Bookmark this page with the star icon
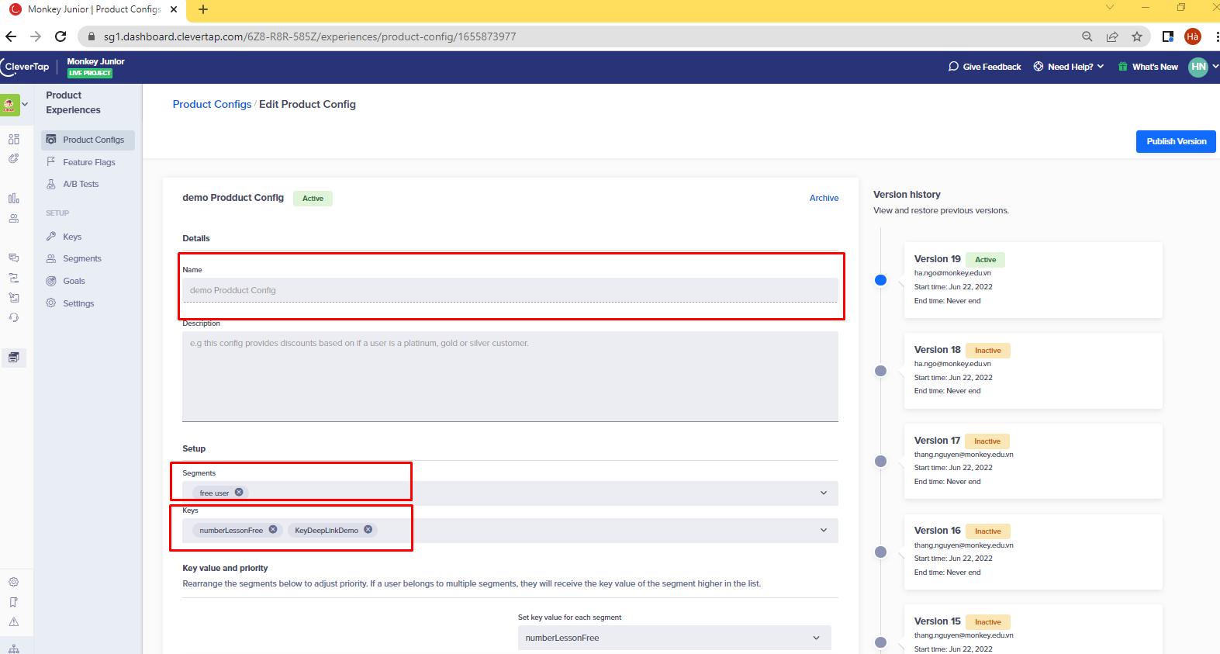 point(1137,36)
